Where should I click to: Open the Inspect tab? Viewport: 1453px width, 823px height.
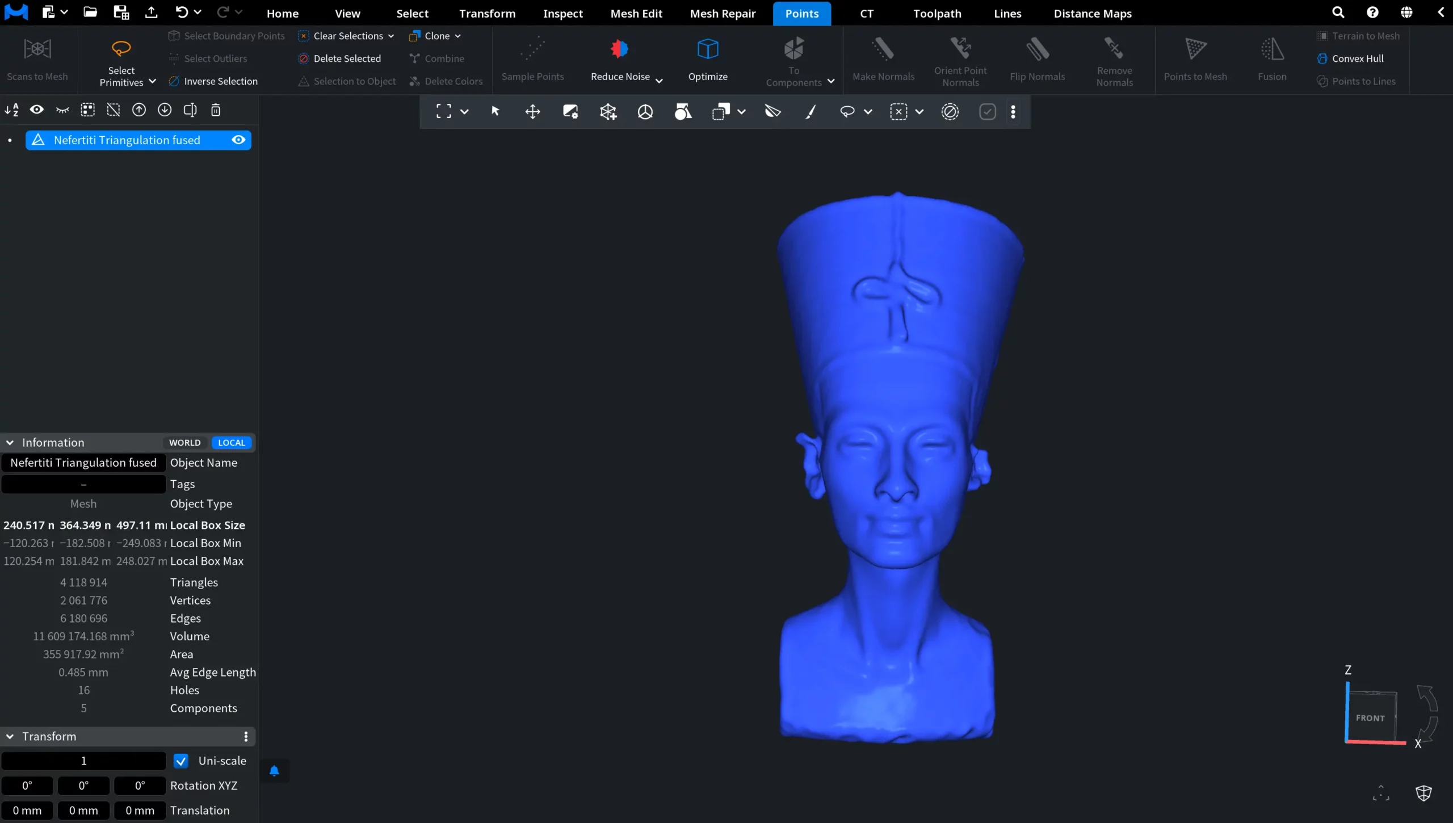[x=562, y=13]
